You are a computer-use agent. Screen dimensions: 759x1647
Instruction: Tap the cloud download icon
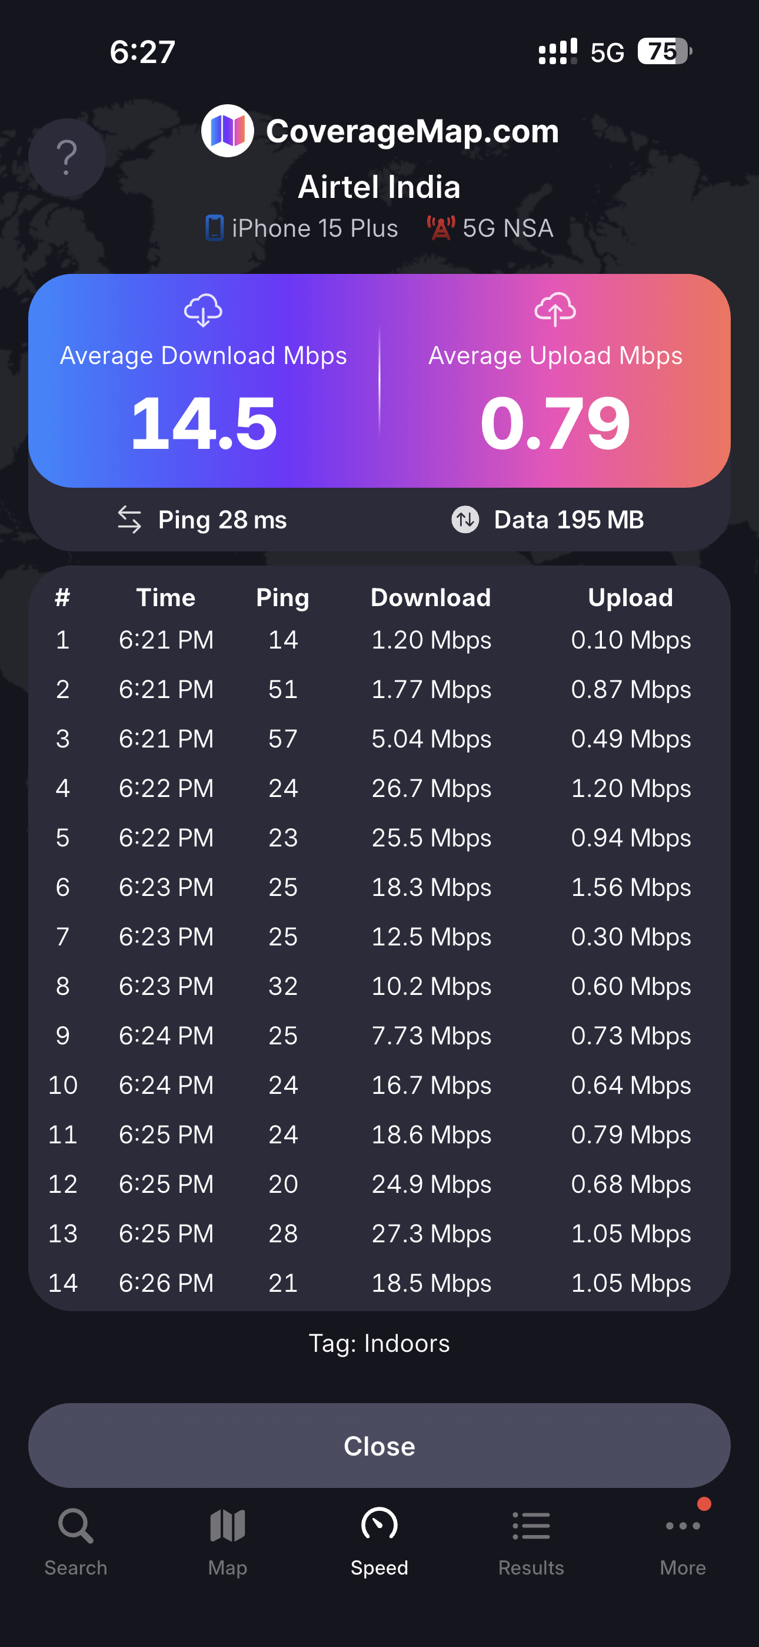pyautogui.click(x=203, y=310)
